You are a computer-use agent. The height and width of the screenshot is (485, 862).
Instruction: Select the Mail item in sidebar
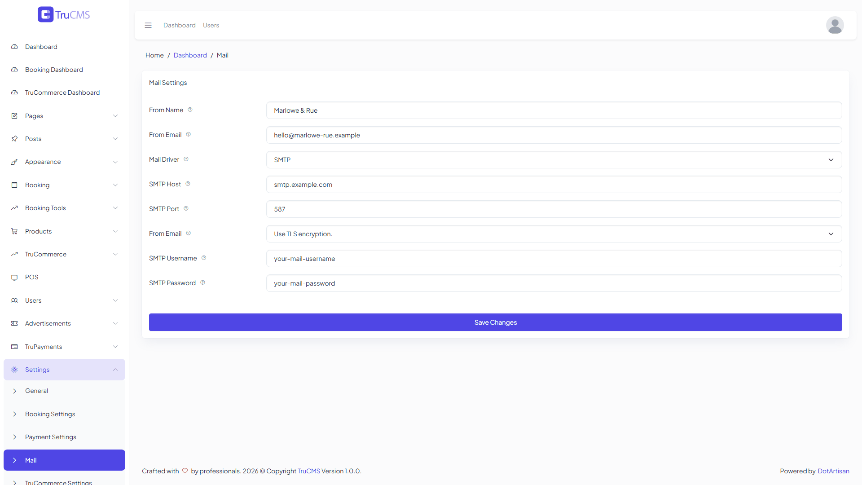[x=64, y=460]
